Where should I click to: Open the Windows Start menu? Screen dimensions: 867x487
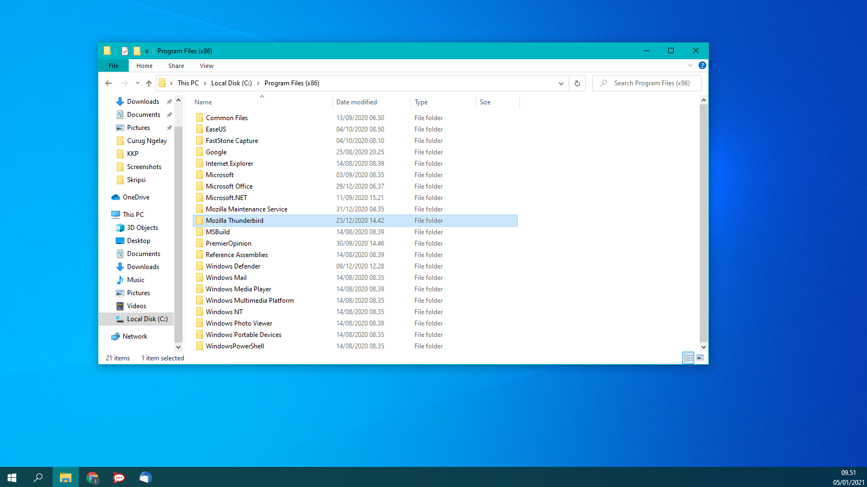pyautogui.click(x=12, y=477)
